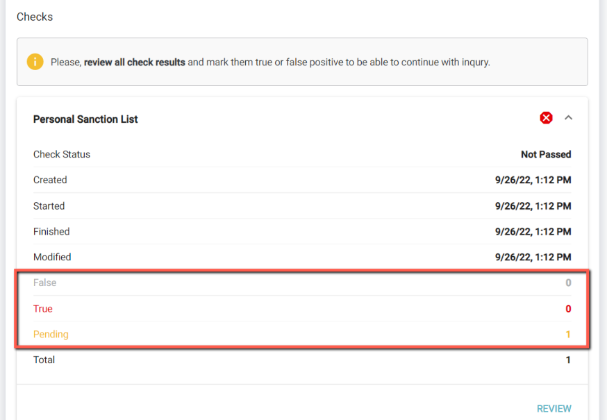Open the REVIEW link

coord(554,409)
